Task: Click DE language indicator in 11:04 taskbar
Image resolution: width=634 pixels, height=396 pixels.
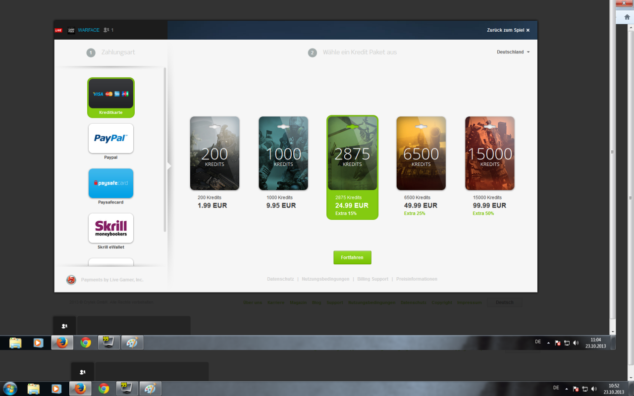Action: tap(538, 342)
